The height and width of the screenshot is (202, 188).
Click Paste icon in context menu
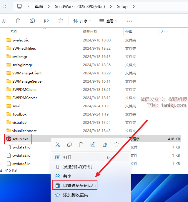(x=81, y=145)
